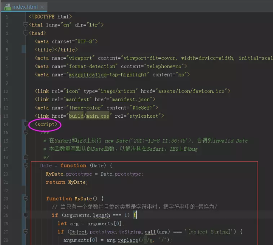The image size is (273, 245).
Task: Fold the Date function on line 19
Action: [x=26, y=165]
